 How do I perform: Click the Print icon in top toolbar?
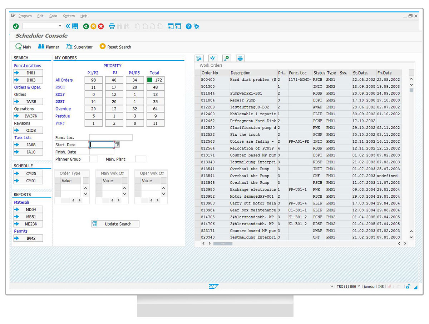pyautogui.click(x=112, y=26)
